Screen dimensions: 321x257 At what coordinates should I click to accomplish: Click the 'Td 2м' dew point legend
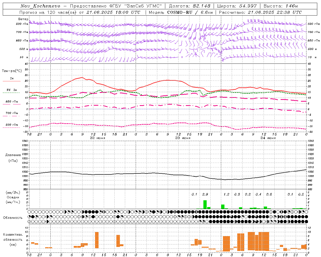coord(12,90)
